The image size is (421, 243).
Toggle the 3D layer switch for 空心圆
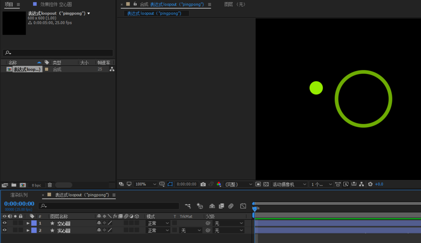[137, 223]
